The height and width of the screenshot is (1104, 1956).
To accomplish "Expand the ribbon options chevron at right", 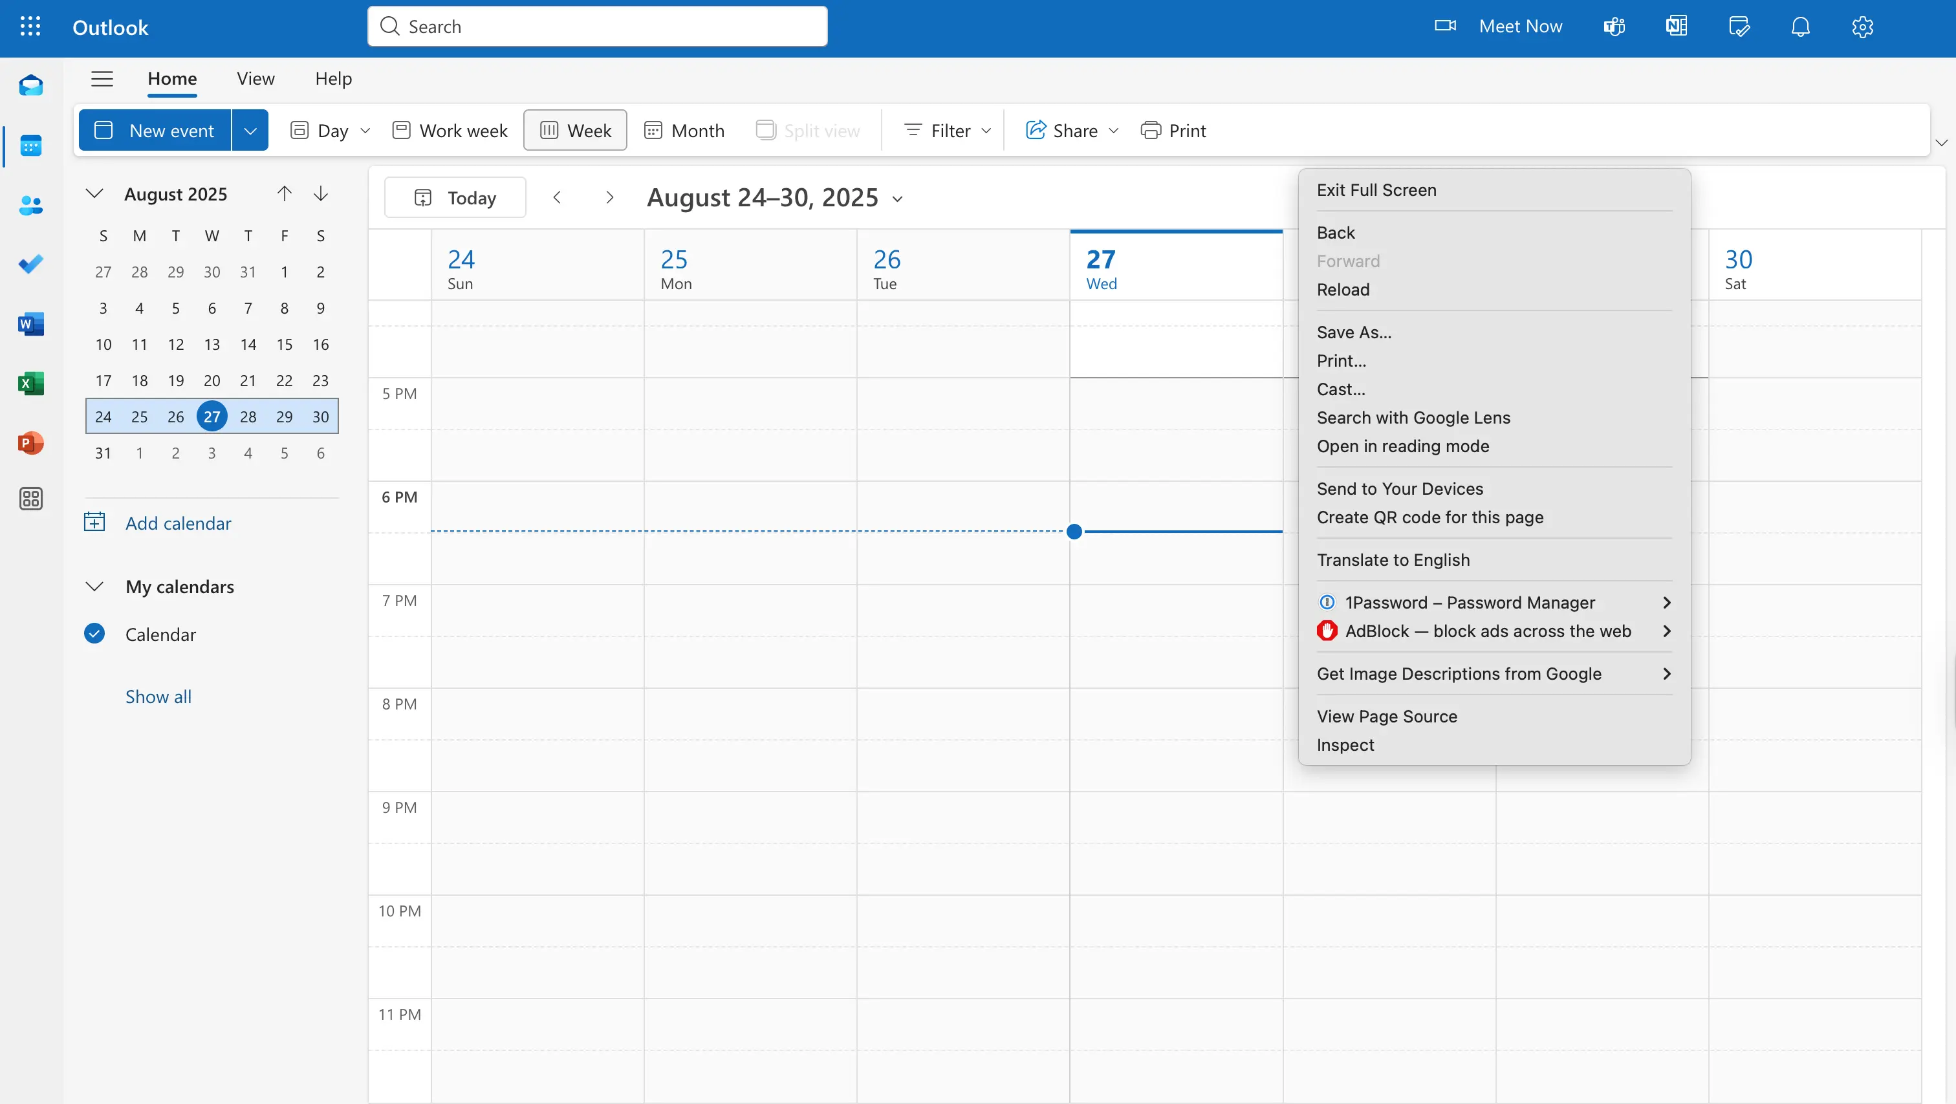I will (x=1941, y=143).
